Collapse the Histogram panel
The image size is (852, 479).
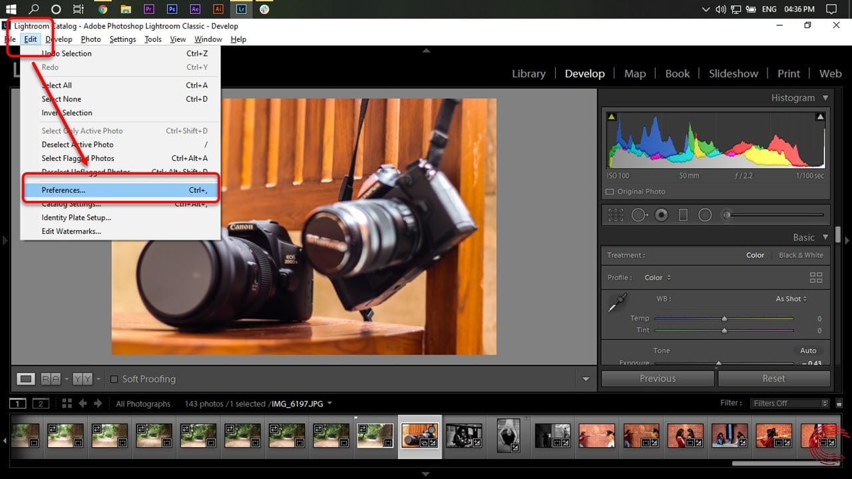(x=825, y=98)
